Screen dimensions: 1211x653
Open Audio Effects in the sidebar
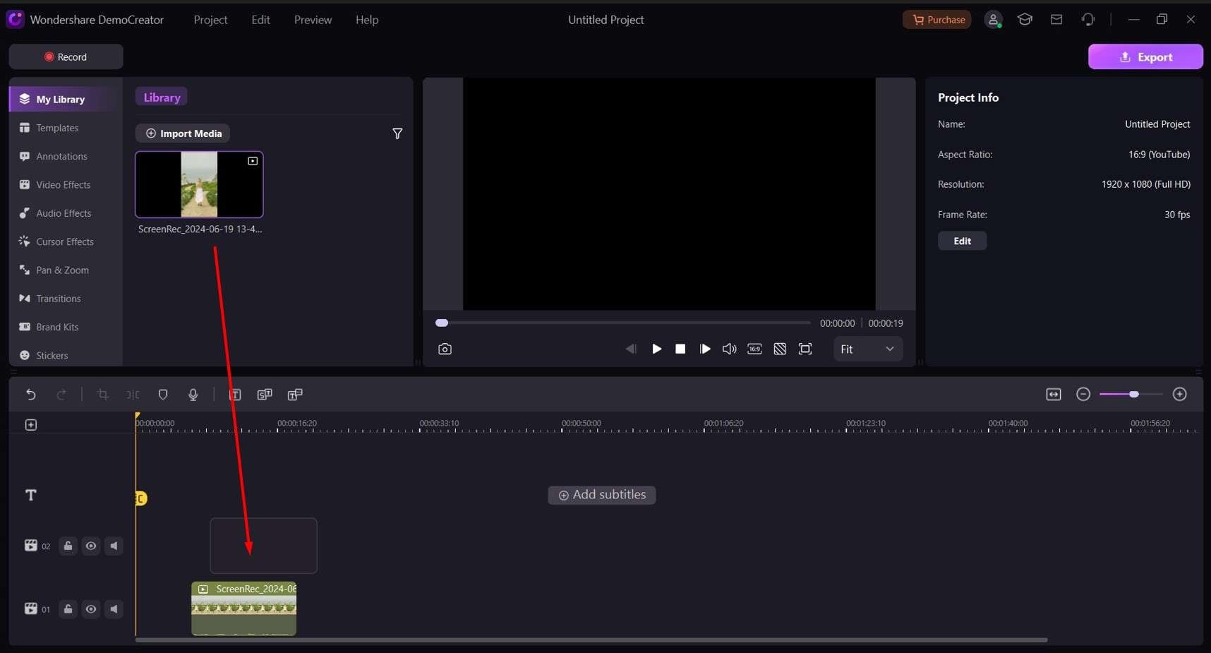(x=64, y=213)
